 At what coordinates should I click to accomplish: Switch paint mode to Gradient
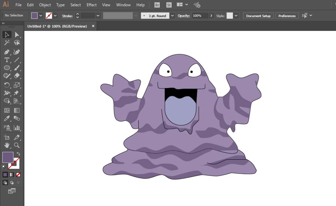point(12,175)
